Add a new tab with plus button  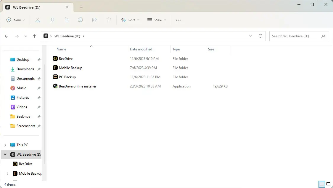pos(81,7)
